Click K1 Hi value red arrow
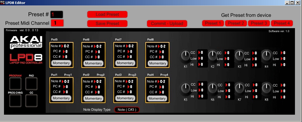 pyautogui.click(x=199, y=64)
